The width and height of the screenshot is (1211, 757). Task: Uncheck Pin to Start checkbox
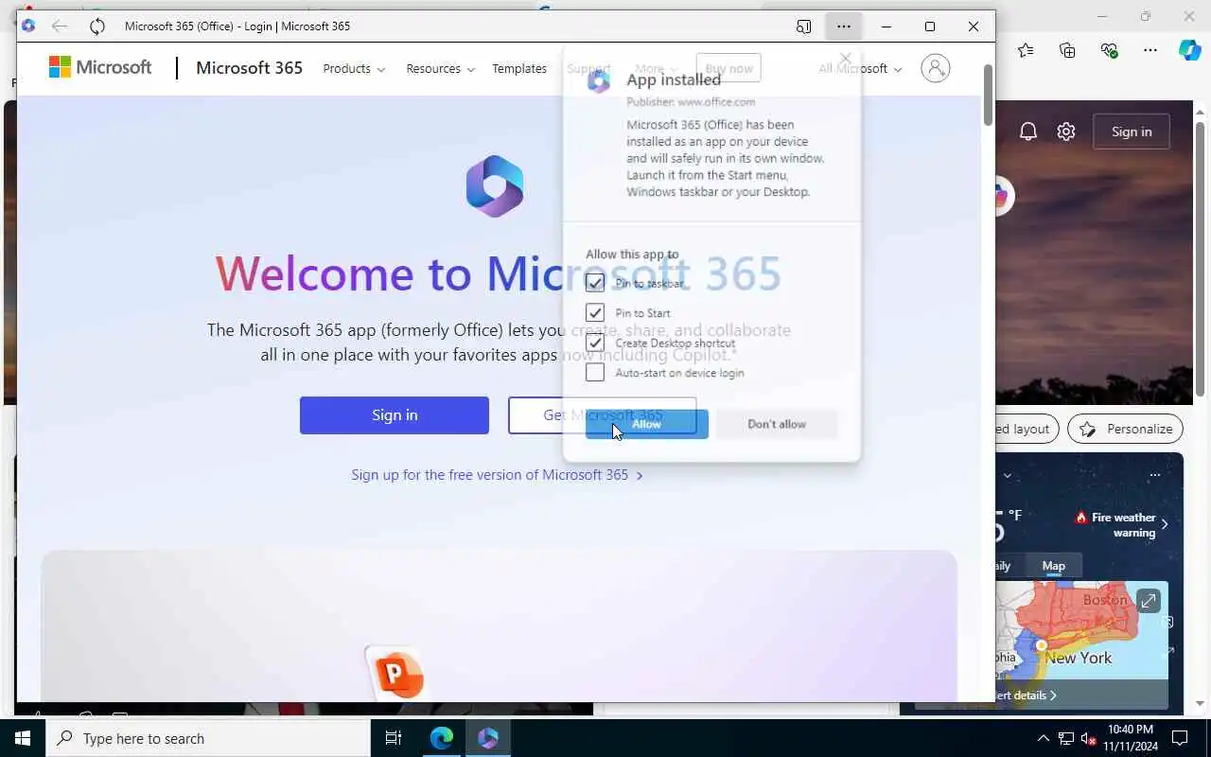pyautogui.click(x=595, y=312)
